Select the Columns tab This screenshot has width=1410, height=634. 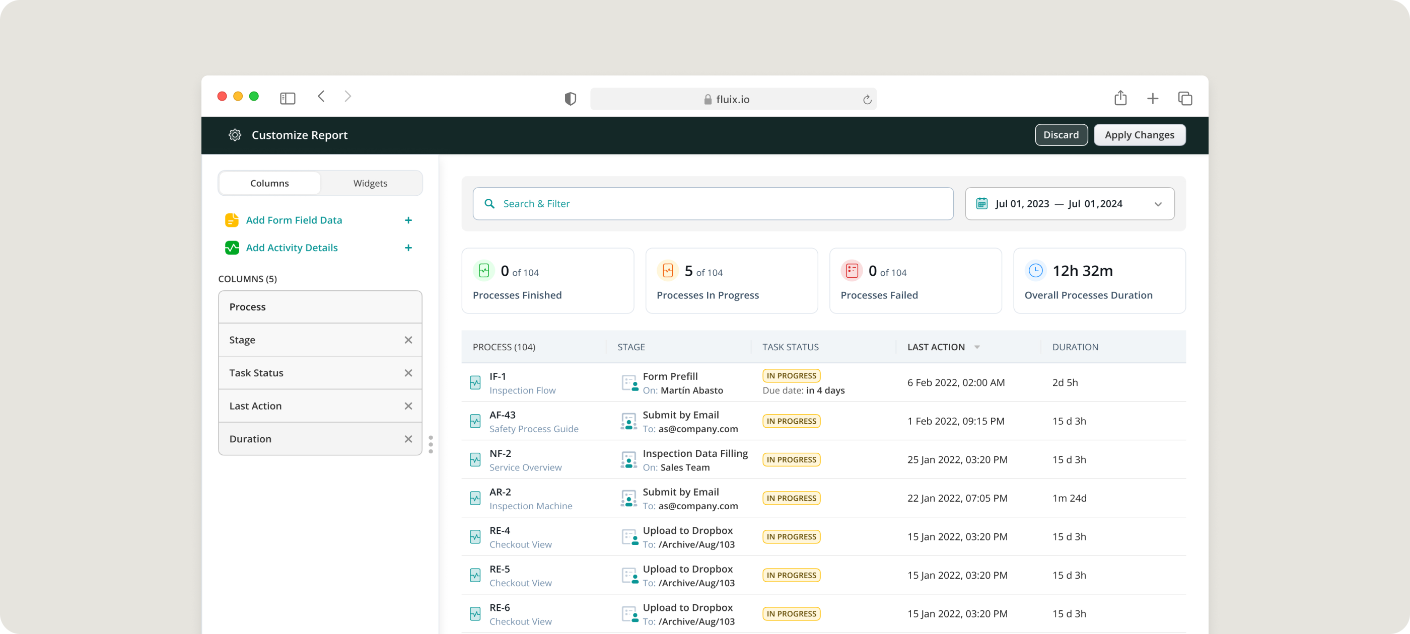(269, 183)
